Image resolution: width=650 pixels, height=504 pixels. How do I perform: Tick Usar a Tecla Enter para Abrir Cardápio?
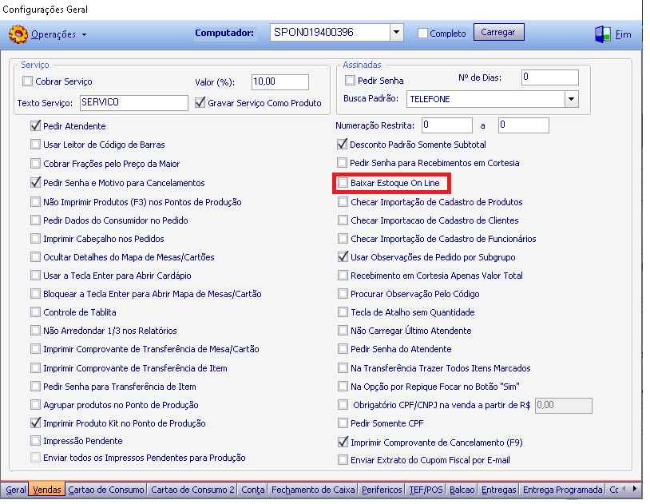click(x=36, y=276)
